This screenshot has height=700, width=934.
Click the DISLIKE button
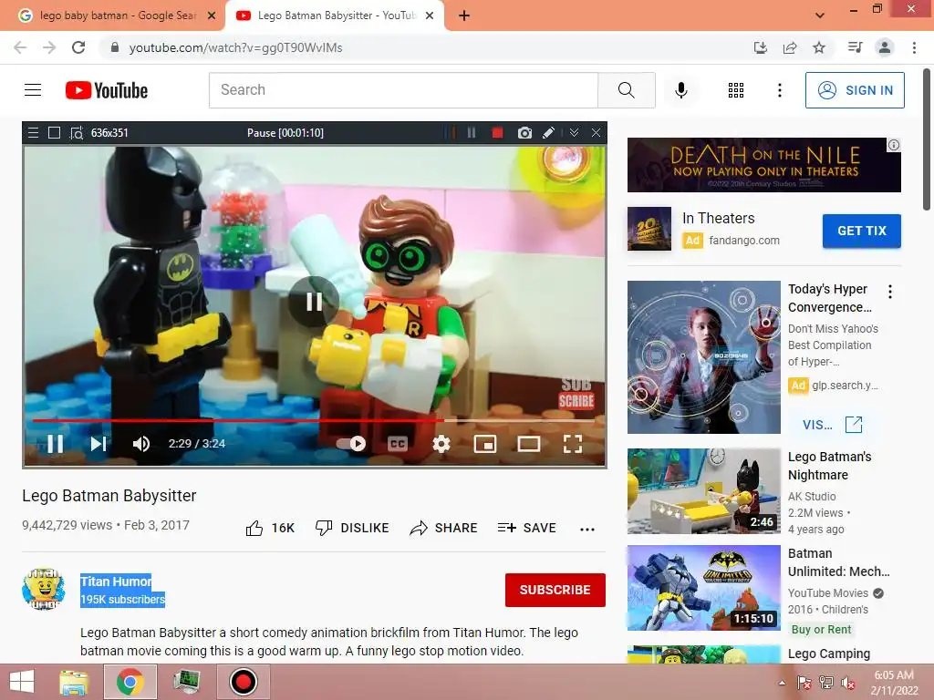point(352,528)
